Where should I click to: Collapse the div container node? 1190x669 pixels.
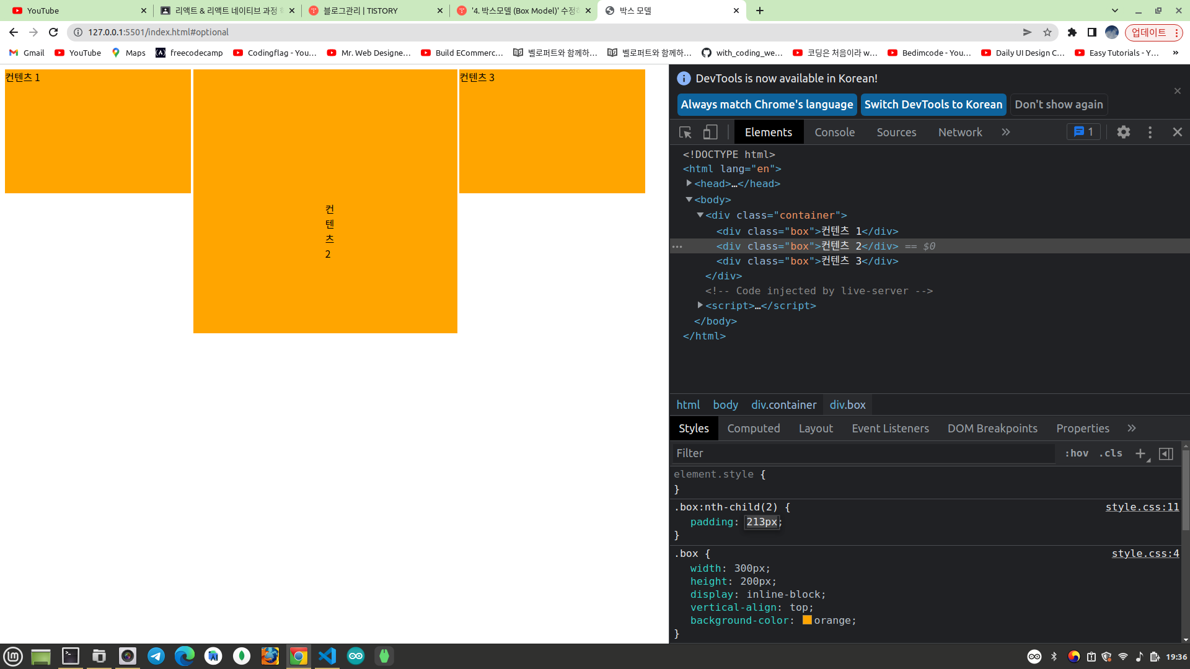tap(700, 215)
